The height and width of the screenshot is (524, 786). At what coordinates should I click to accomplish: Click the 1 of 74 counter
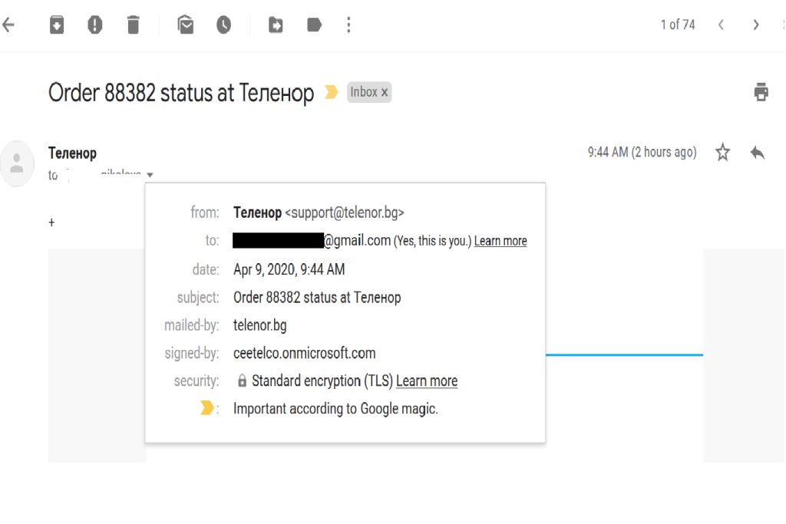point(678,25)
